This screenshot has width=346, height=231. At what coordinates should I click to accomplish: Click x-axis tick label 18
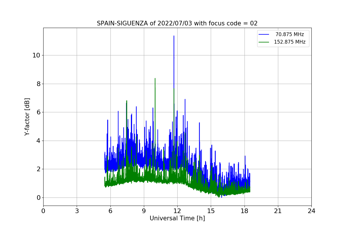tap(244, 211)
